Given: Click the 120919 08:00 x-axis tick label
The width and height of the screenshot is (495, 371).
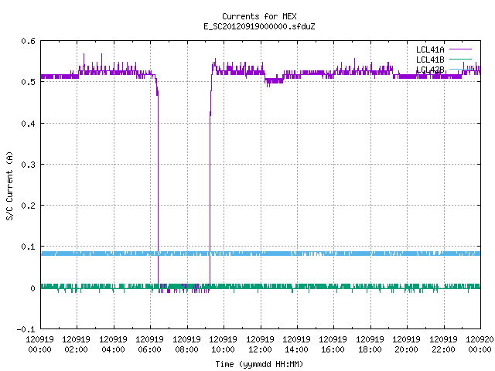Looking at the screenshot, I should 186,345.
